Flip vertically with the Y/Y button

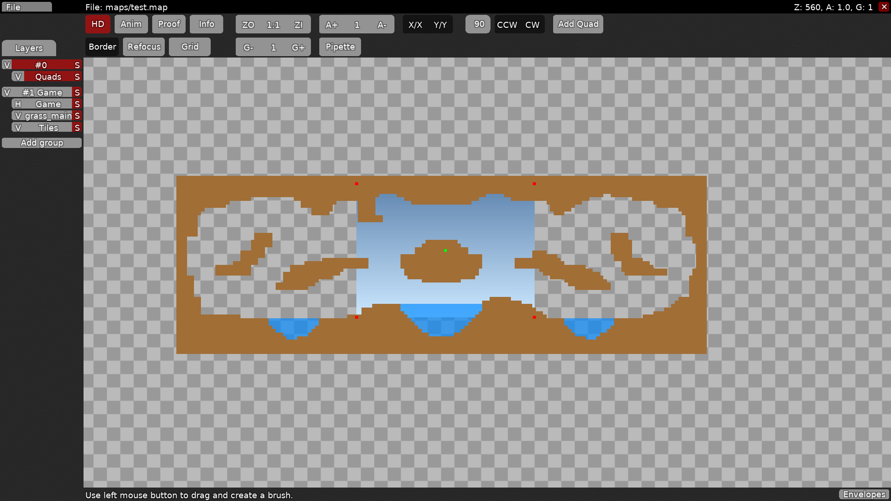point(440,25)
